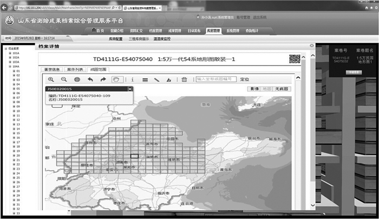This screenshot has height=219, width=379.
Task: Close the J50E020015 info popup
Action: coord(129,88)
